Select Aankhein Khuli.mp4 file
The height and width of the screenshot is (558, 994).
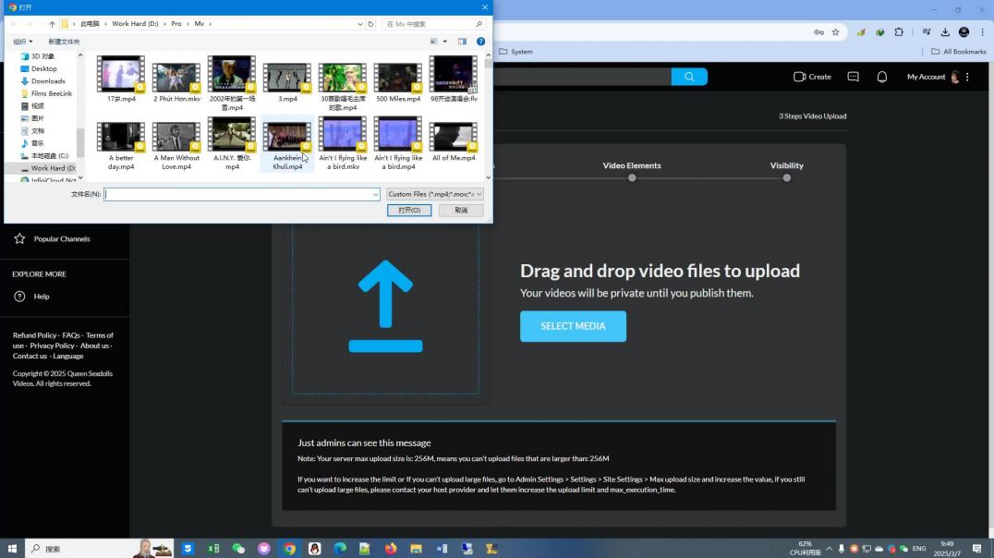[287, 144]
